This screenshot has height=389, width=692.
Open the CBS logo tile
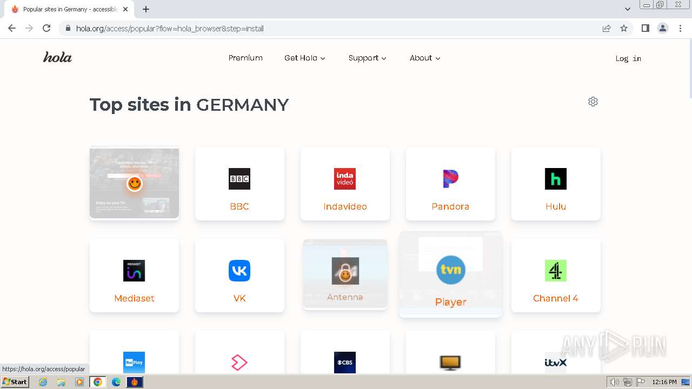(345, 352)
